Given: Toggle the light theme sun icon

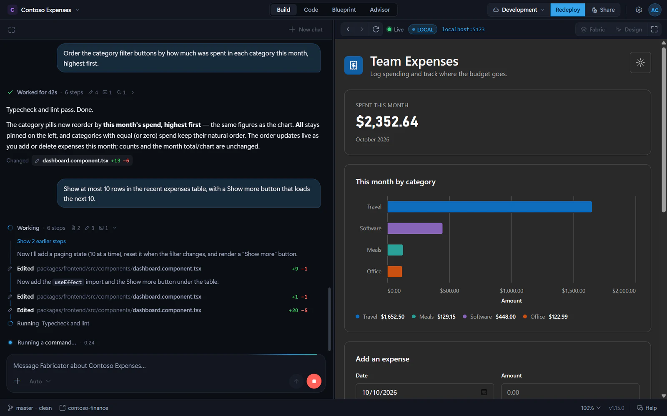Looking at the screenshot, I should click(640, 63).
